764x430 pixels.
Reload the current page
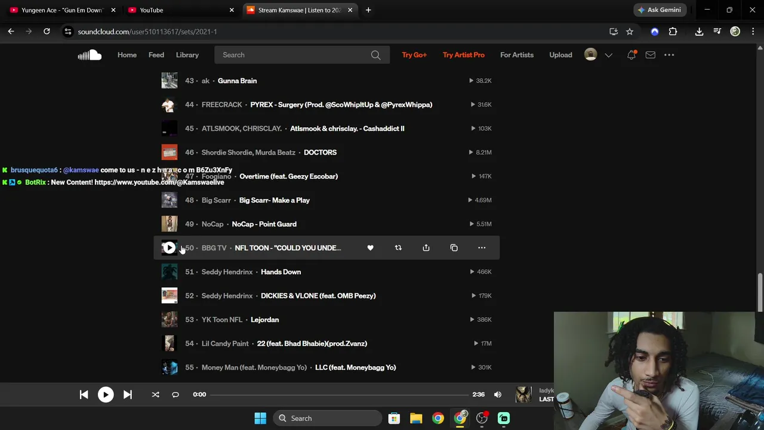(x=47, y=32)
